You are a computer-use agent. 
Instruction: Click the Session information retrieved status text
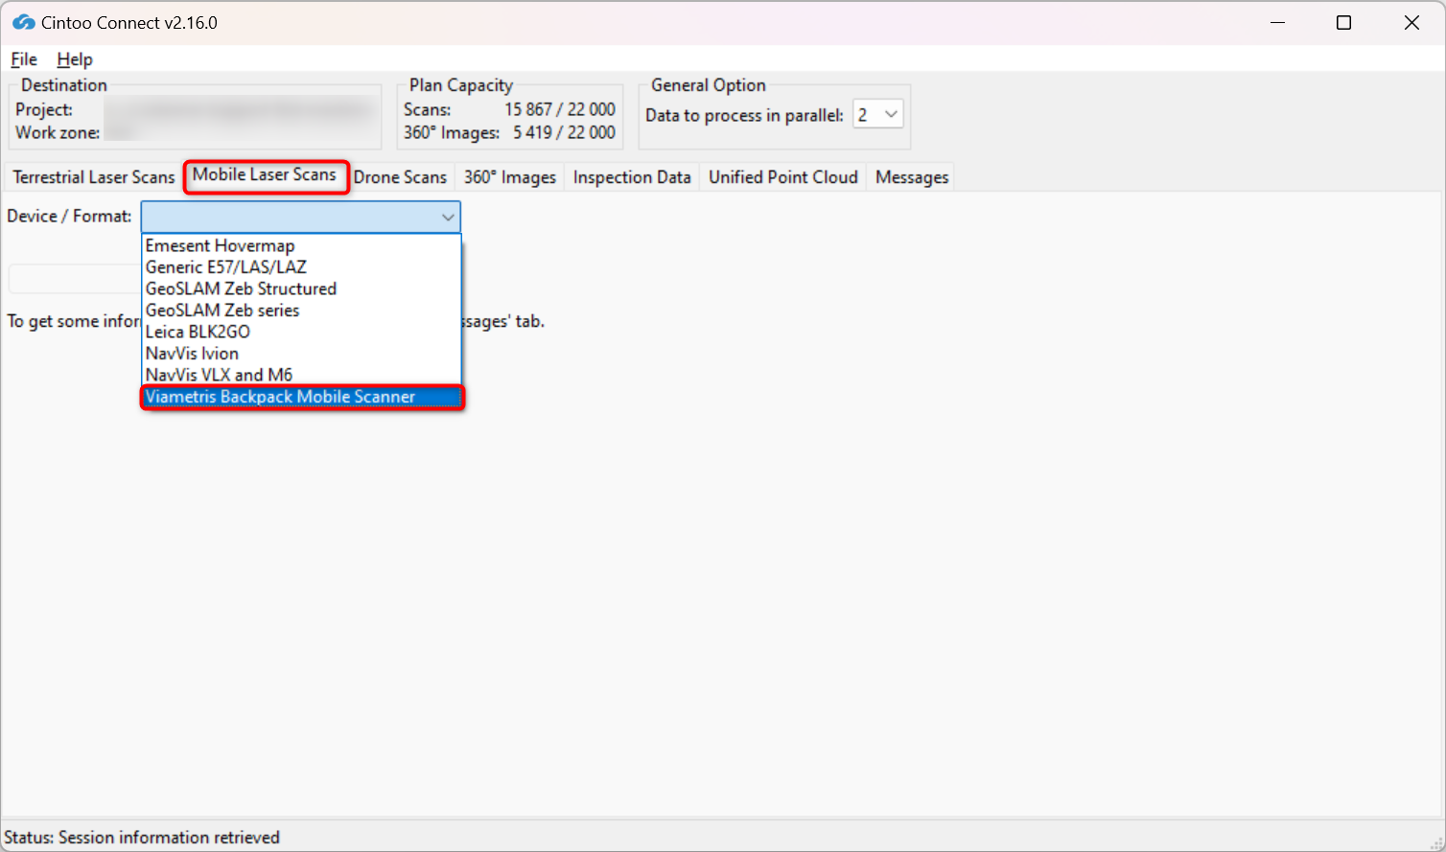click(x=169, y=838)
